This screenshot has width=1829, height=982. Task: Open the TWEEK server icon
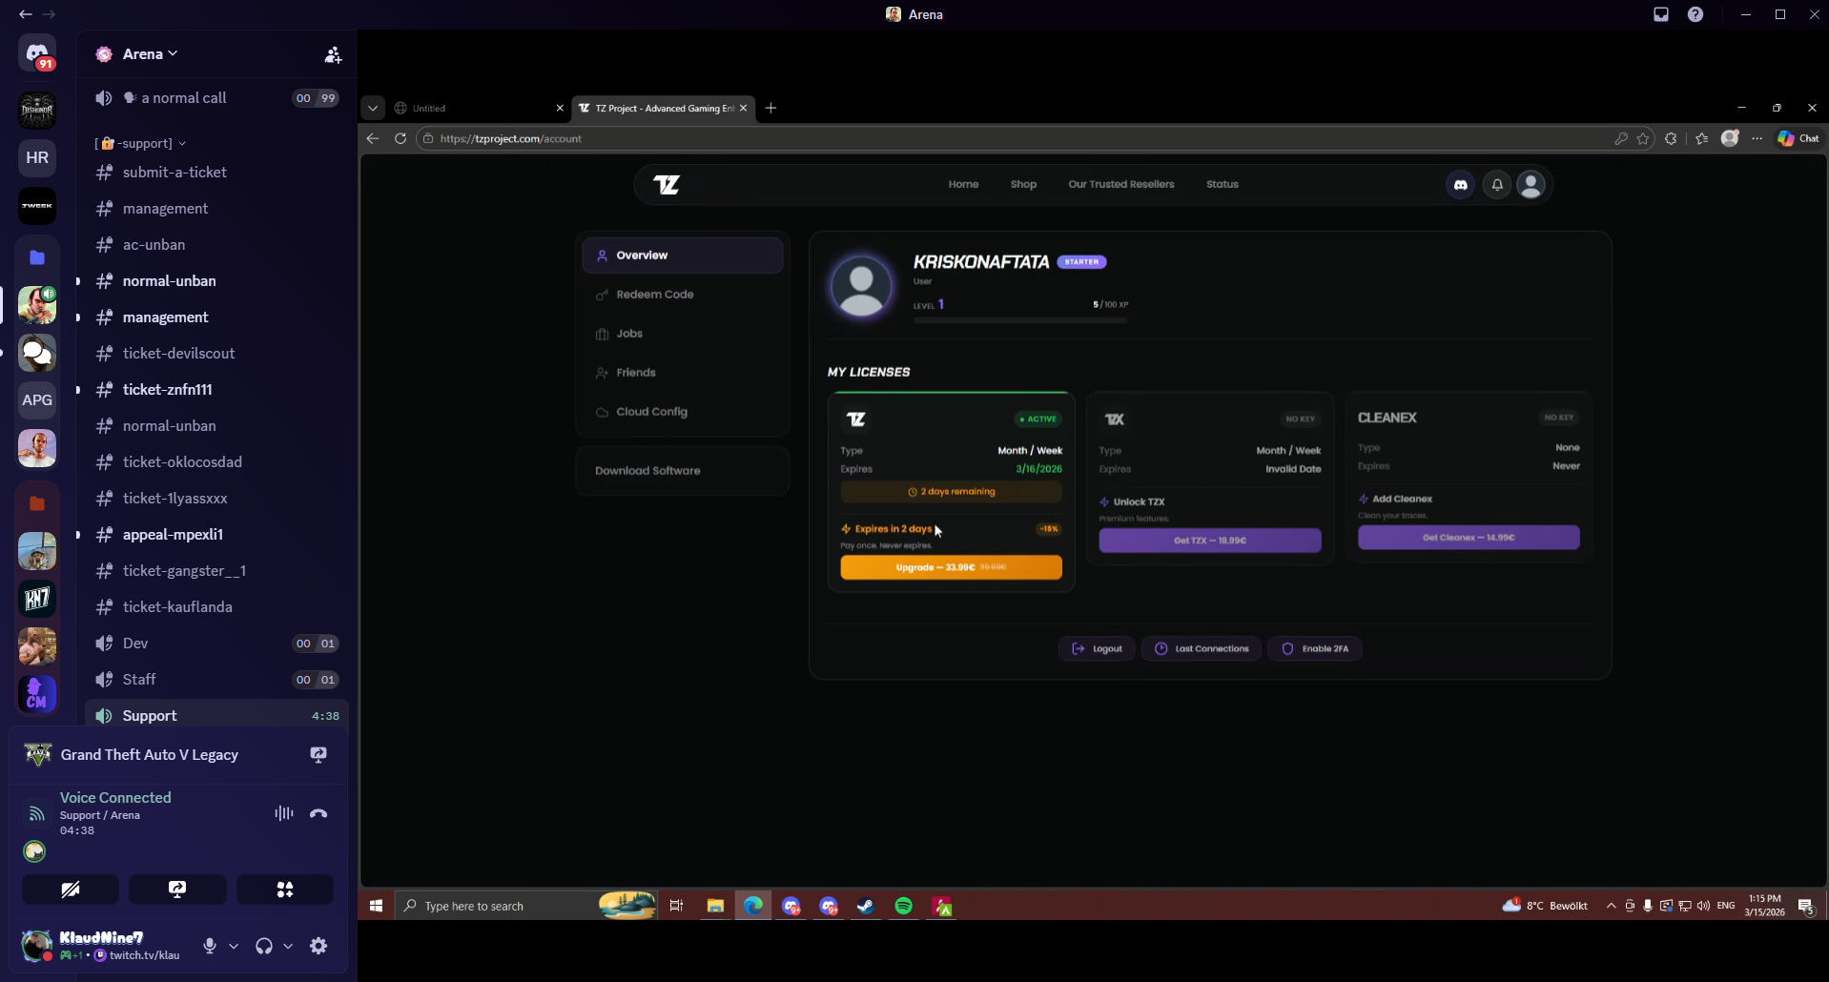tap(37, 206)
